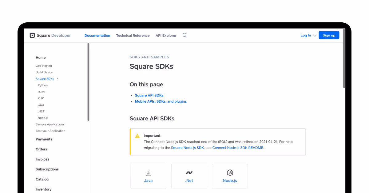
Task: Click the 'On this page' heading
Action: click(146, 85)
